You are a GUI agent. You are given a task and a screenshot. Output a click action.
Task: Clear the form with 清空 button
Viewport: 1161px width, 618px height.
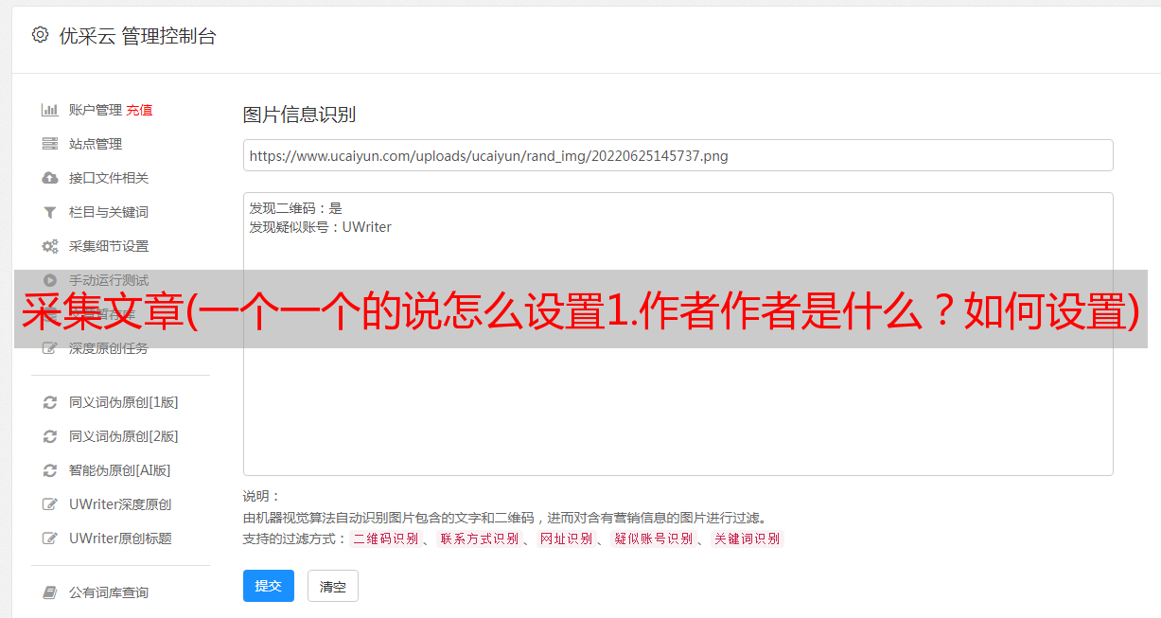pyautogui.click(x=333, y=586)
